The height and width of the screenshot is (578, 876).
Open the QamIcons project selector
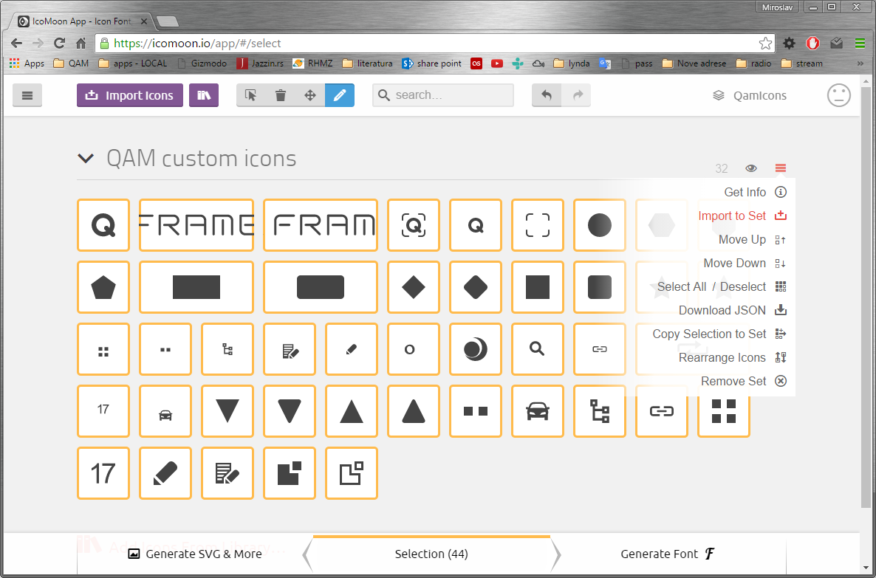tap(750, 95)
